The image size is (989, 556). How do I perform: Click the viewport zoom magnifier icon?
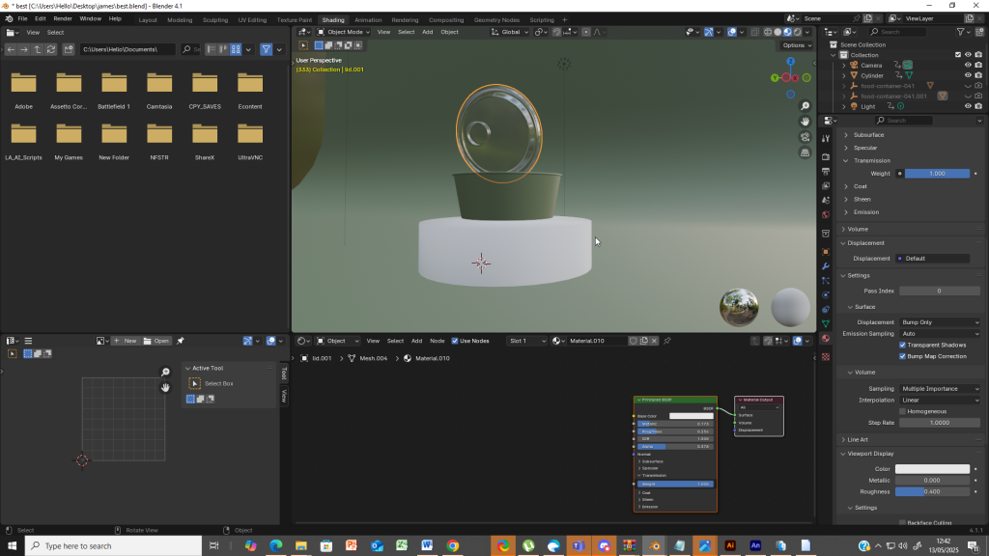pos(805,106)
